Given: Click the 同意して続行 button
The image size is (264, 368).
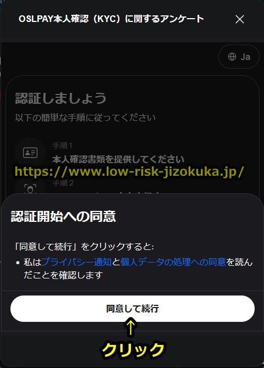Looking at the screenshot, I should click(133, 308).
